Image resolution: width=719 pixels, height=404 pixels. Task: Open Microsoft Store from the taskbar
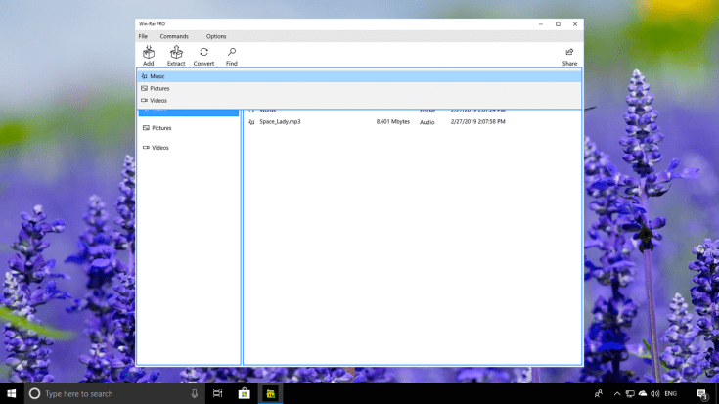pyautogui.click(x=245, y=393)
